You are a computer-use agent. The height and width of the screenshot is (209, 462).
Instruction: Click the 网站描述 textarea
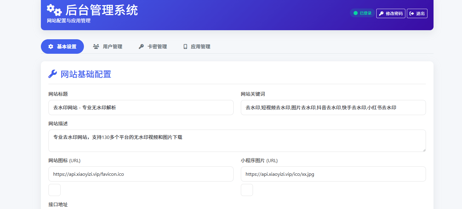pos(237,140)
